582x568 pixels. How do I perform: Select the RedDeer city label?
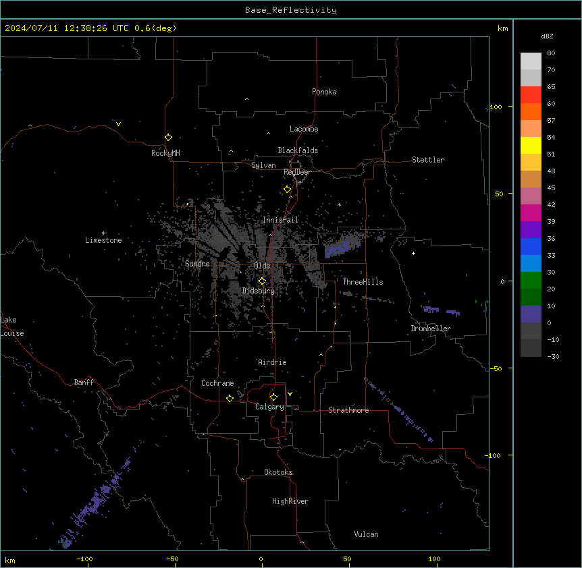tap(297, 172)
